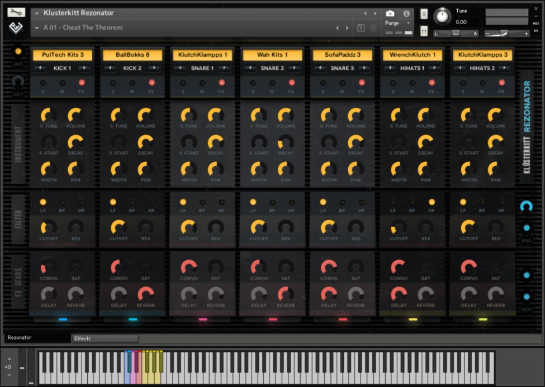Open the instrument info icon

click(406, 13)
